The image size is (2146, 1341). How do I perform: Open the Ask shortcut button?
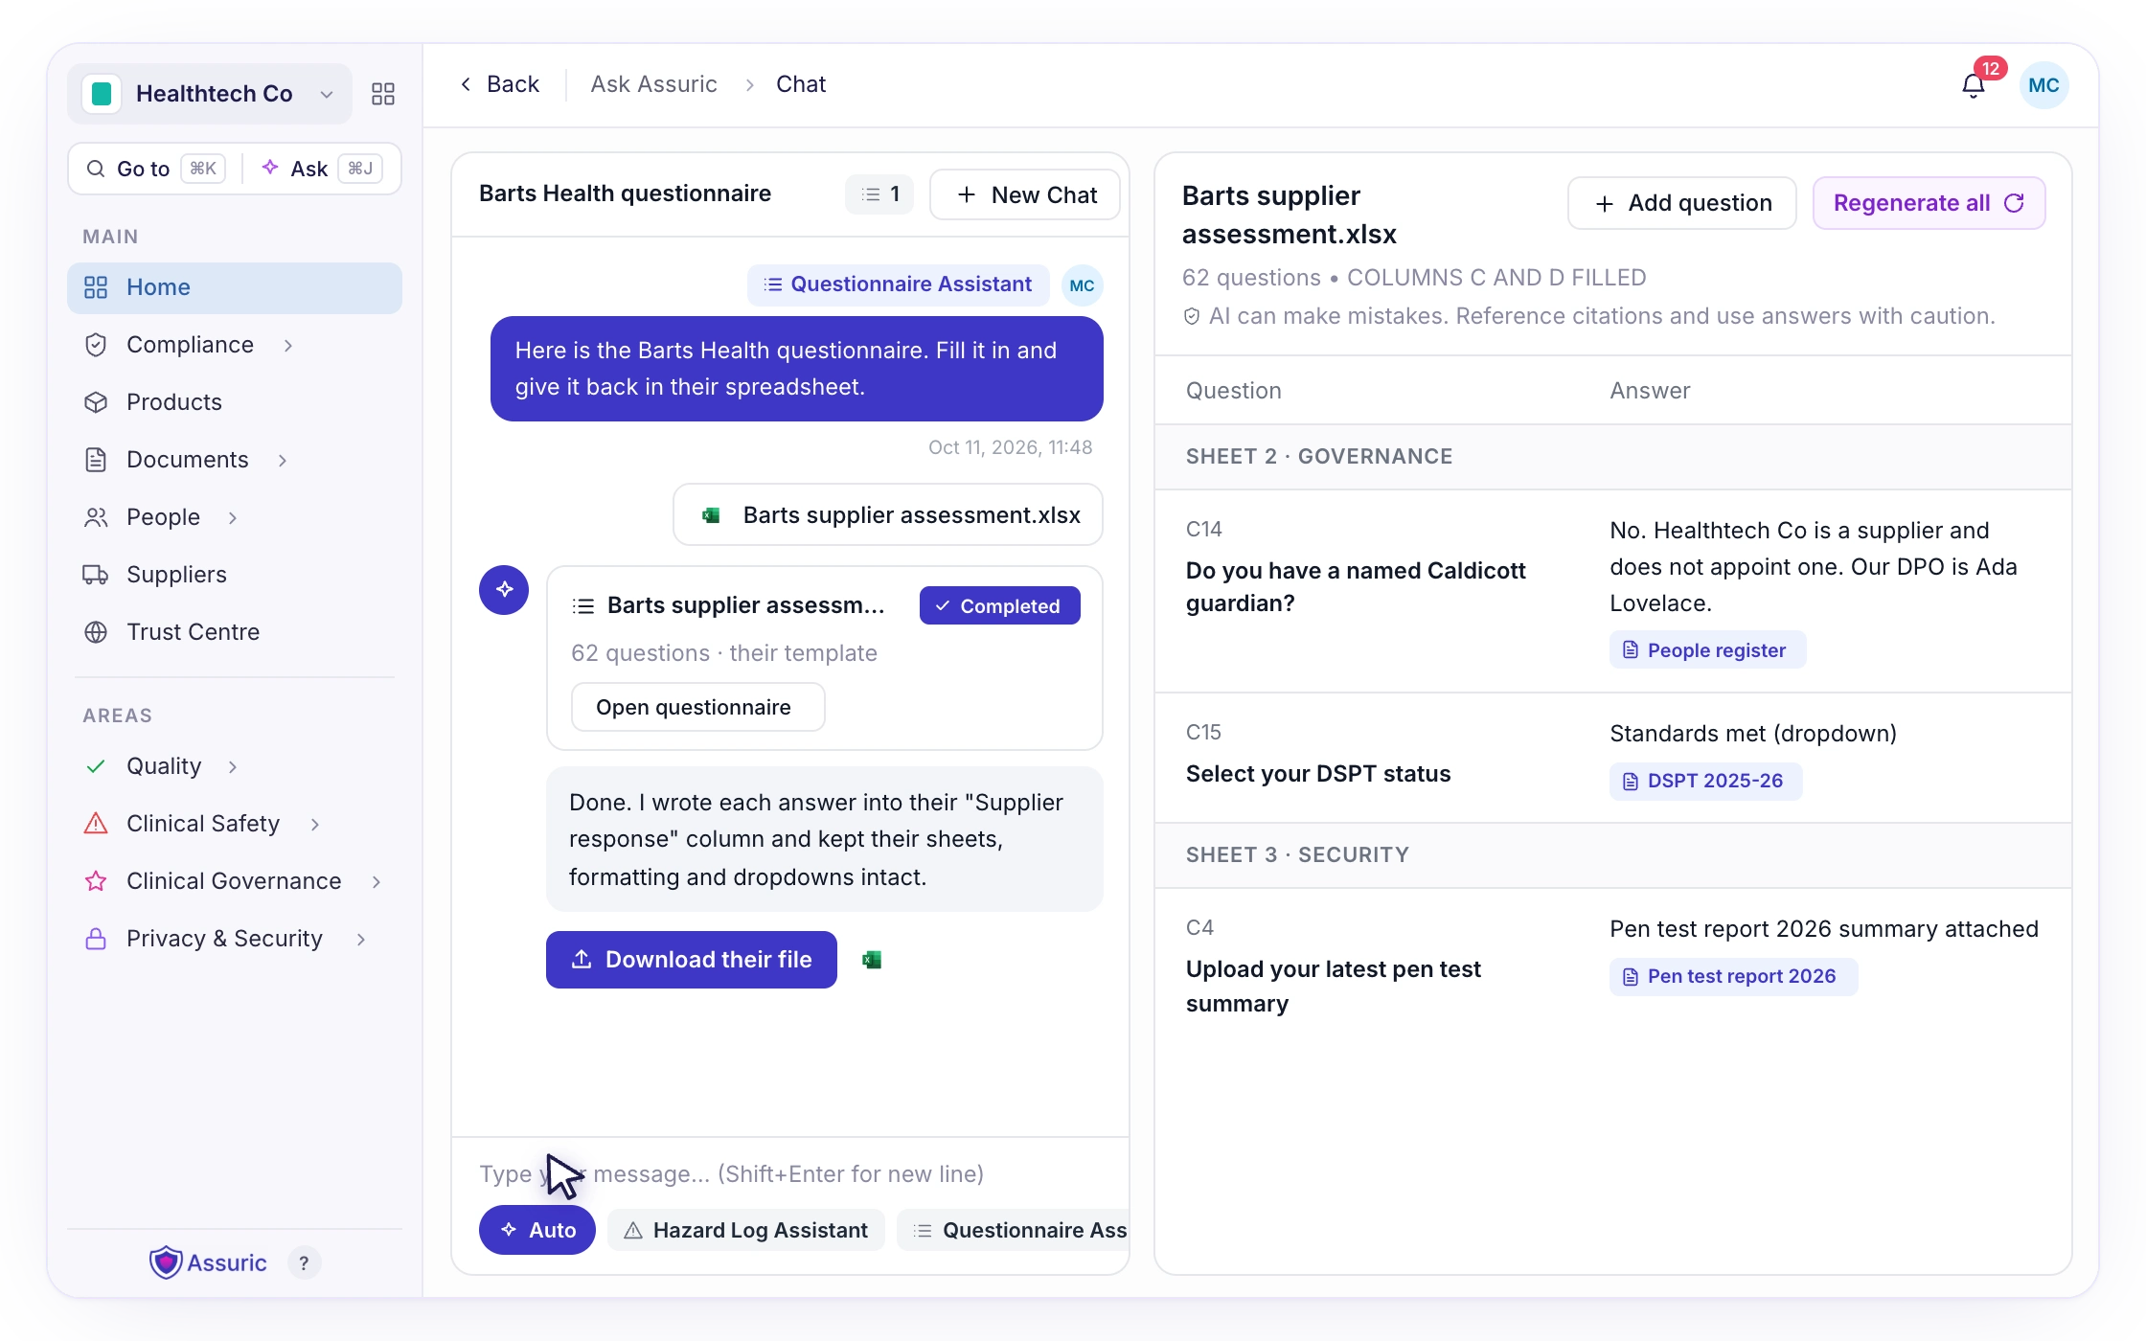click(x=322, y=169)
